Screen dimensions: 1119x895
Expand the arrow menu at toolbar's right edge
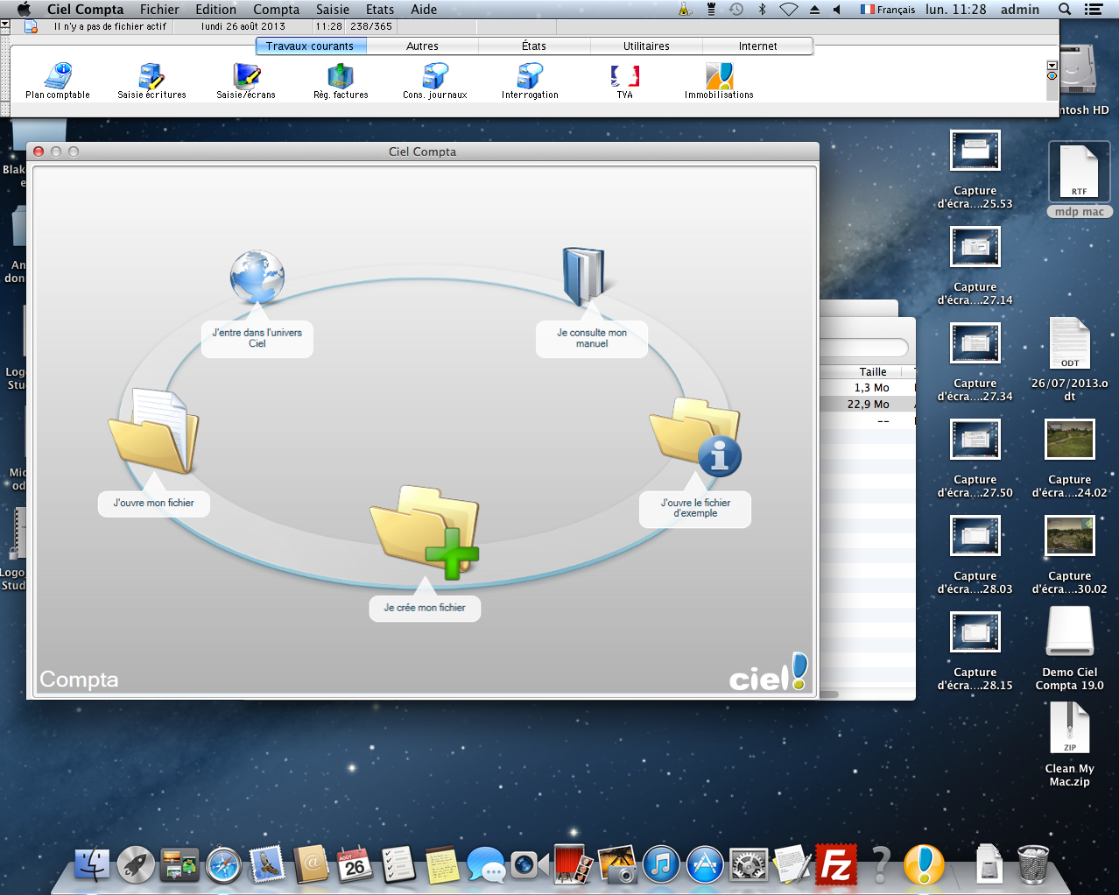[x=1052, y=66]
